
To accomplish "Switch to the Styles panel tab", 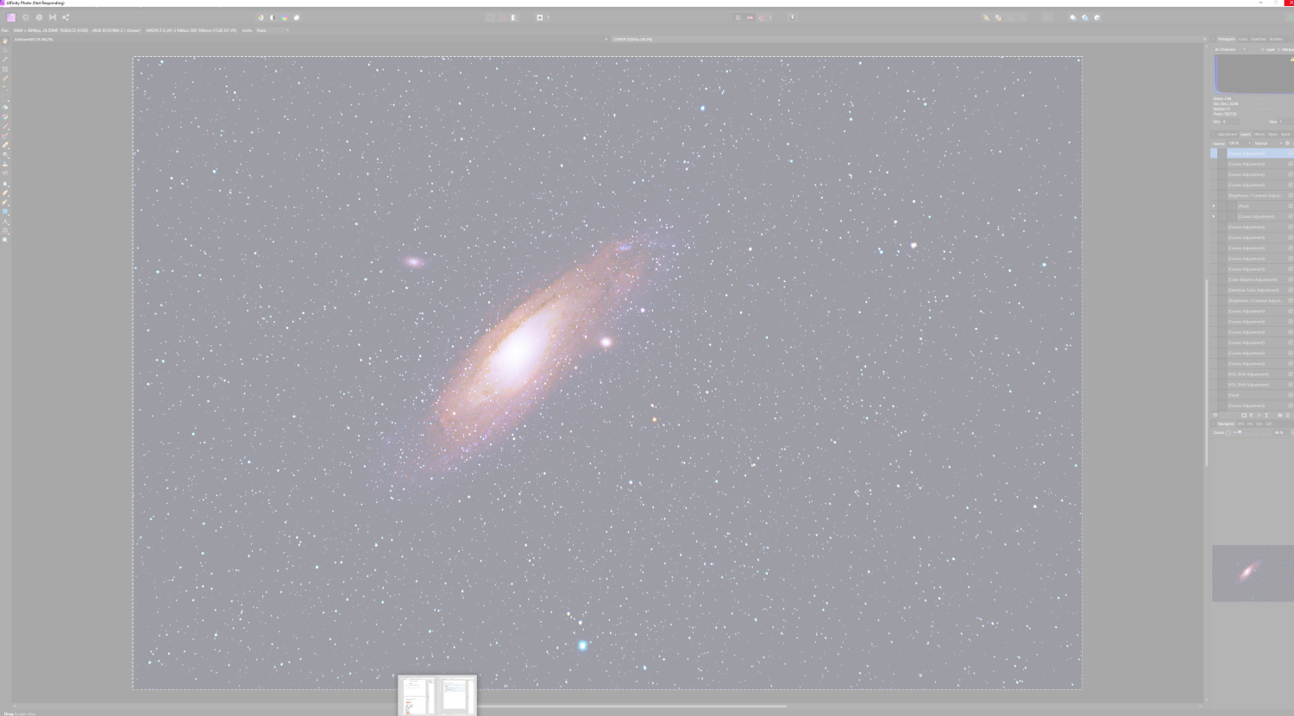I will click(1272, 135).
